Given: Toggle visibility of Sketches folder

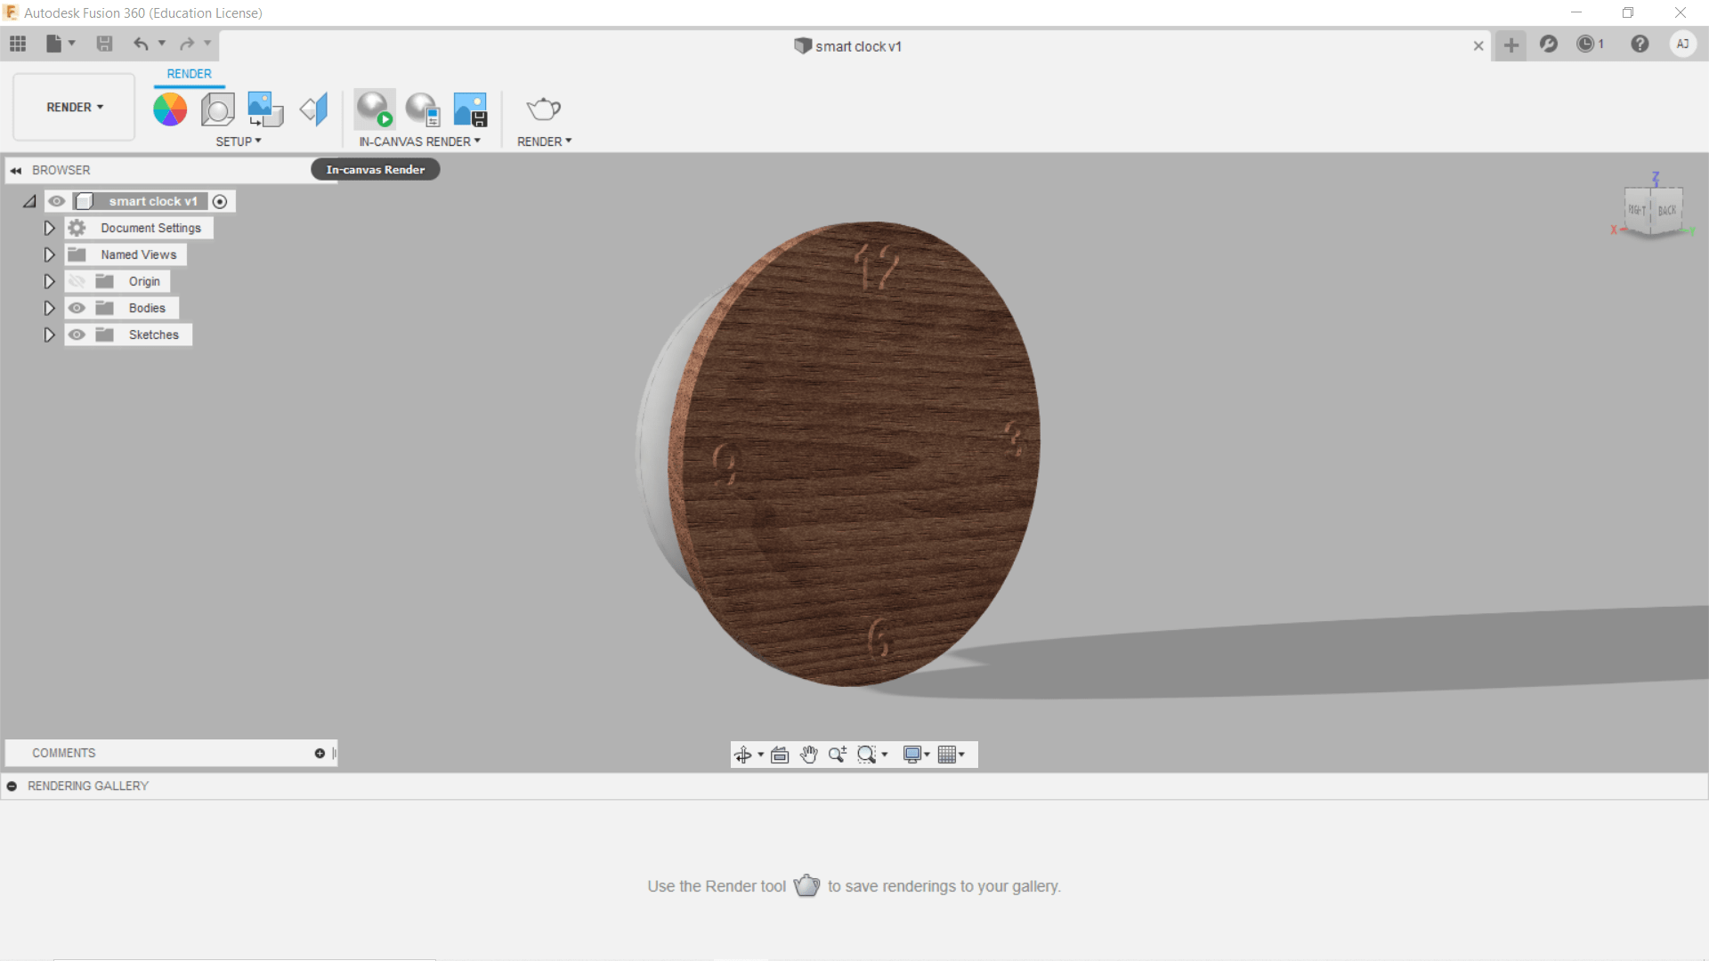Looking at the screenshot, I should [77, 335].
